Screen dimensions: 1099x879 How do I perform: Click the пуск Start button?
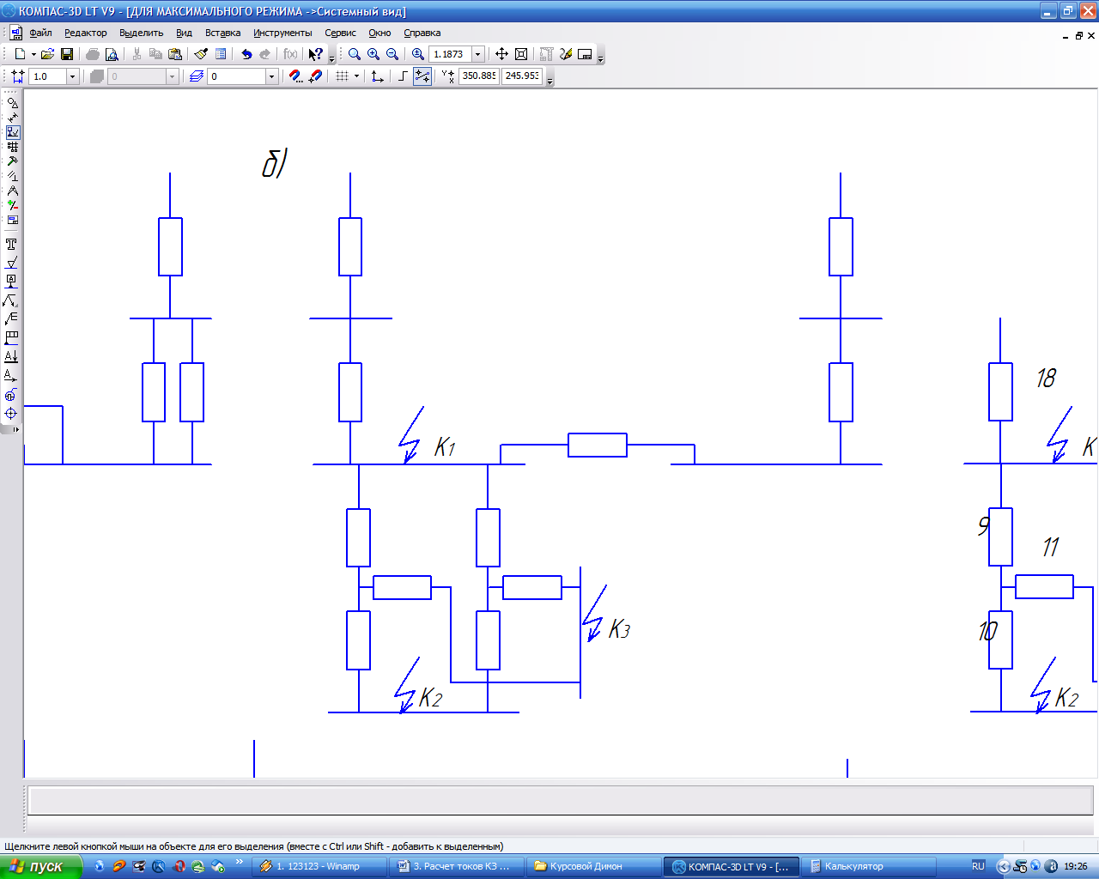tap(41, 866)
